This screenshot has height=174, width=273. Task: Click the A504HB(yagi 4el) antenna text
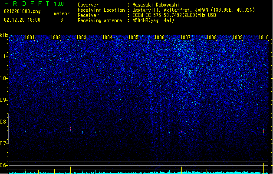point(153,20)
